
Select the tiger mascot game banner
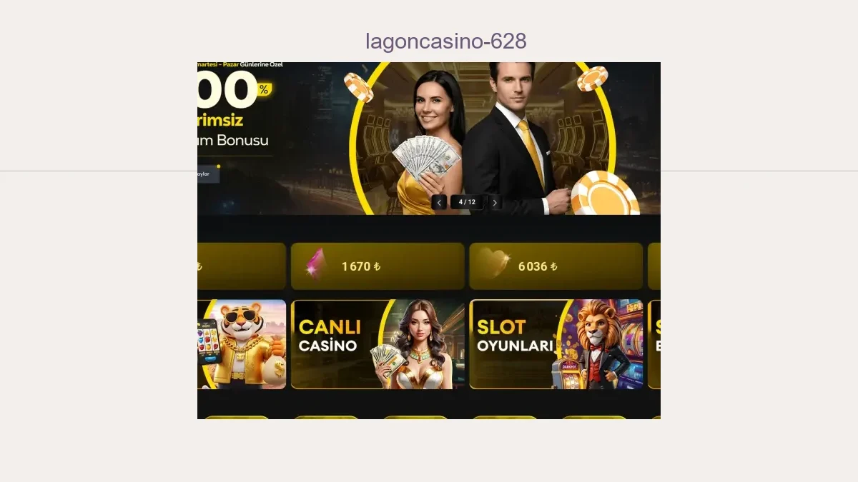(x=242, y=344)
